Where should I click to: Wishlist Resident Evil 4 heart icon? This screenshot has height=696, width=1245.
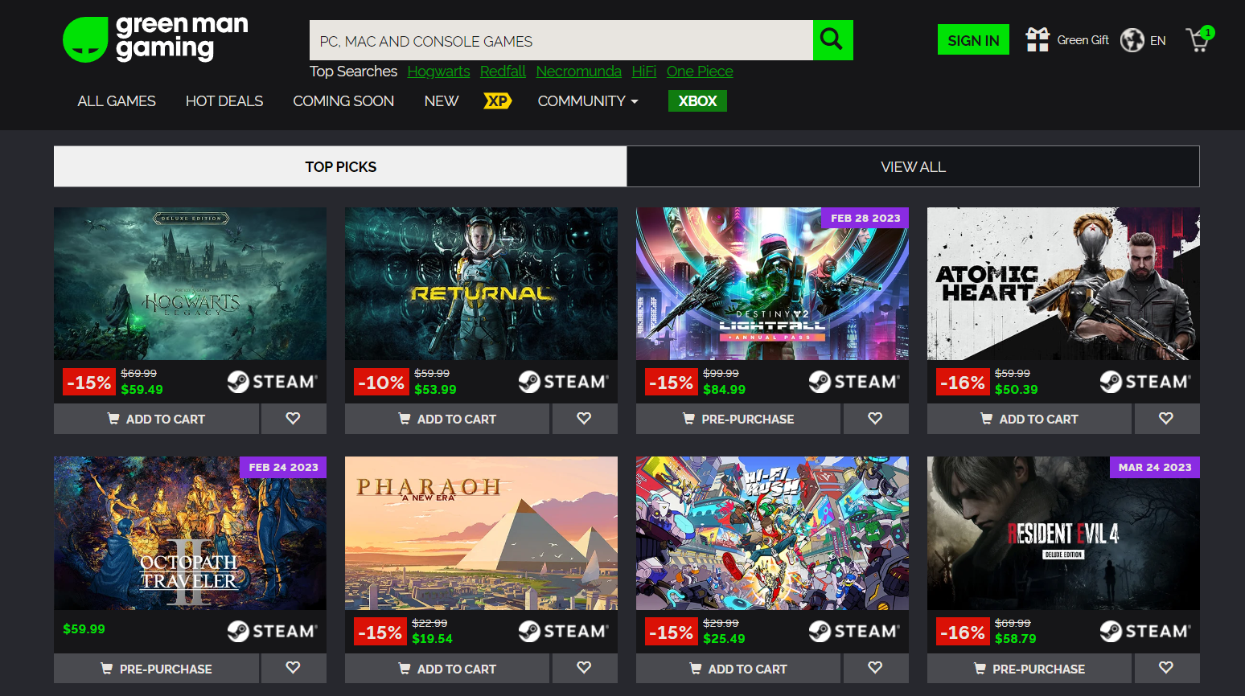tap(1167, 668)
